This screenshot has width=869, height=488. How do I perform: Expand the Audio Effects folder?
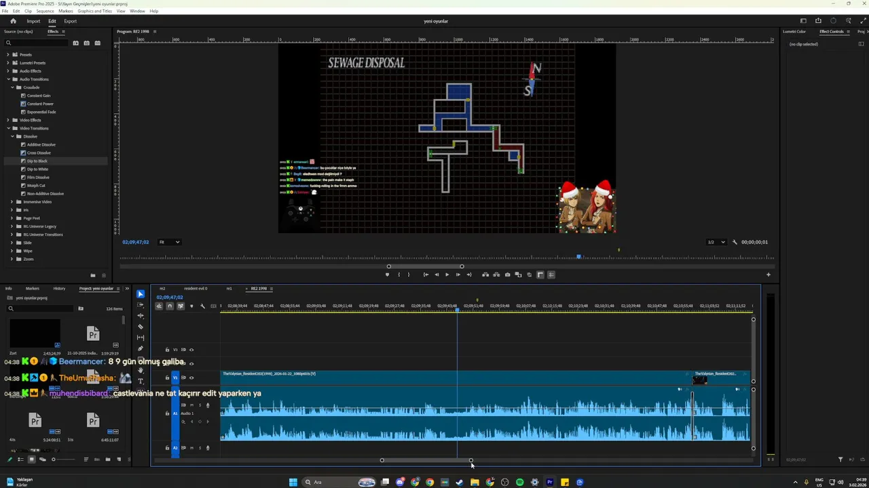click(x=7, y=70)
